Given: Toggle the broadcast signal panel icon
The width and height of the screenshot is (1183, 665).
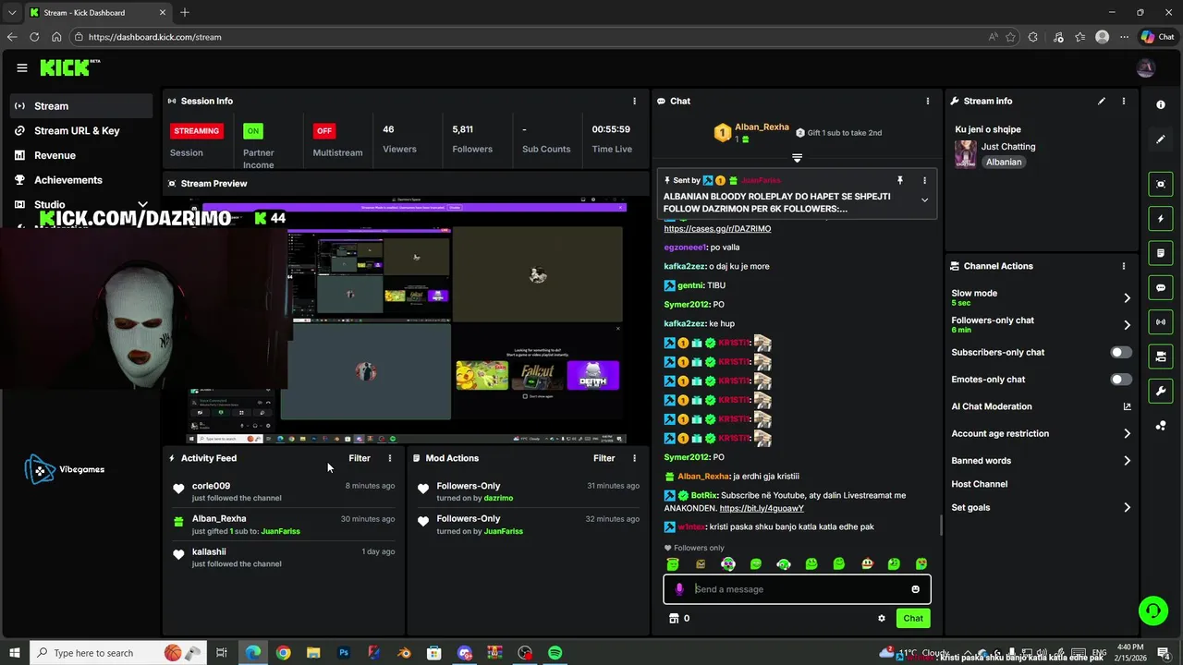Looking at the screenshot, I should pyautogui.click(x=1161, y=321).
